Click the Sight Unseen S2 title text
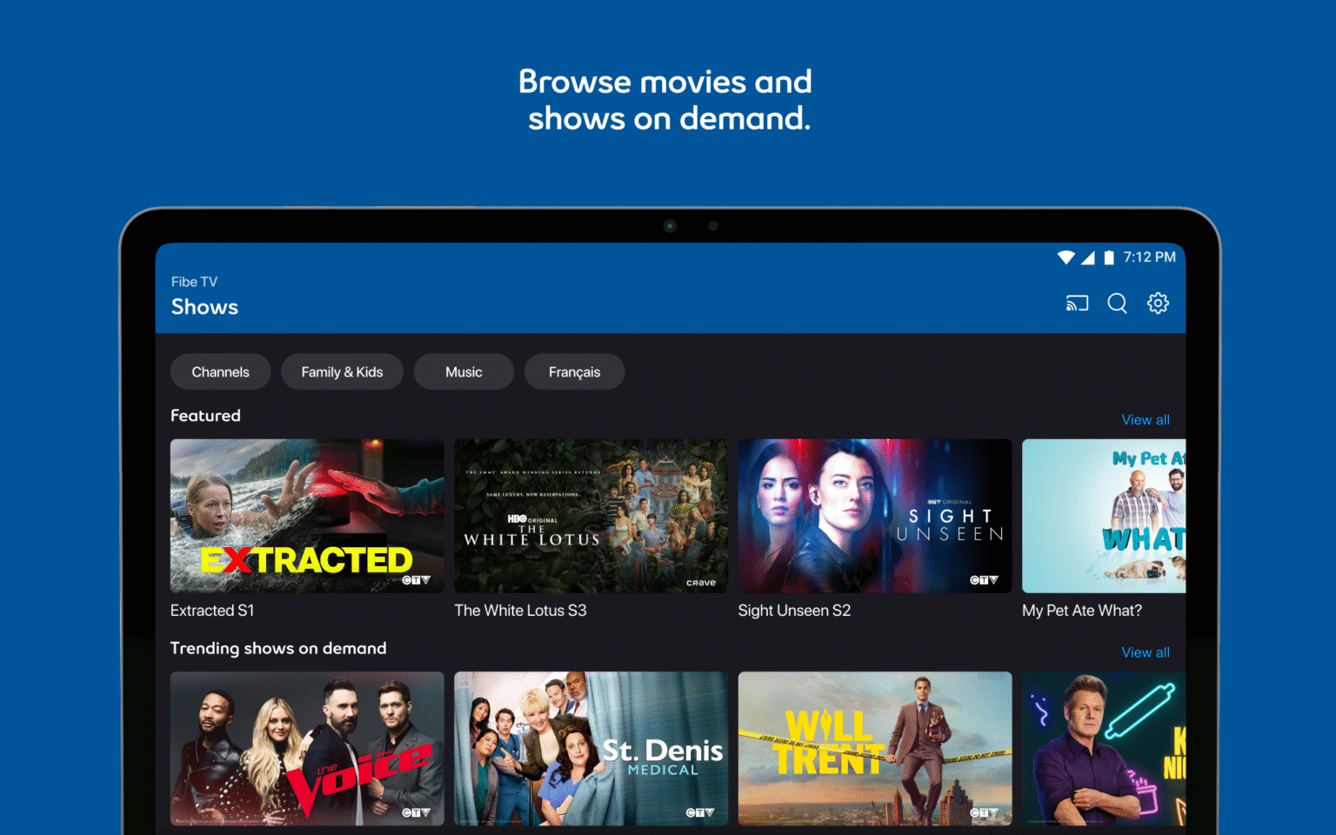 (x=794, y=611)
